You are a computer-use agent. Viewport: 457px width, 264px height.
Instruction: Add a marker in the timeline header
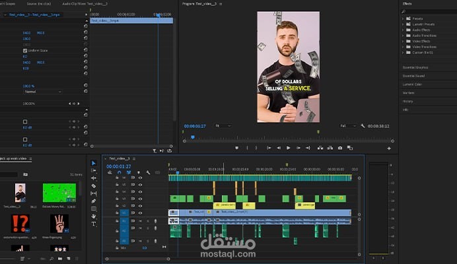(x=139, y=172)
